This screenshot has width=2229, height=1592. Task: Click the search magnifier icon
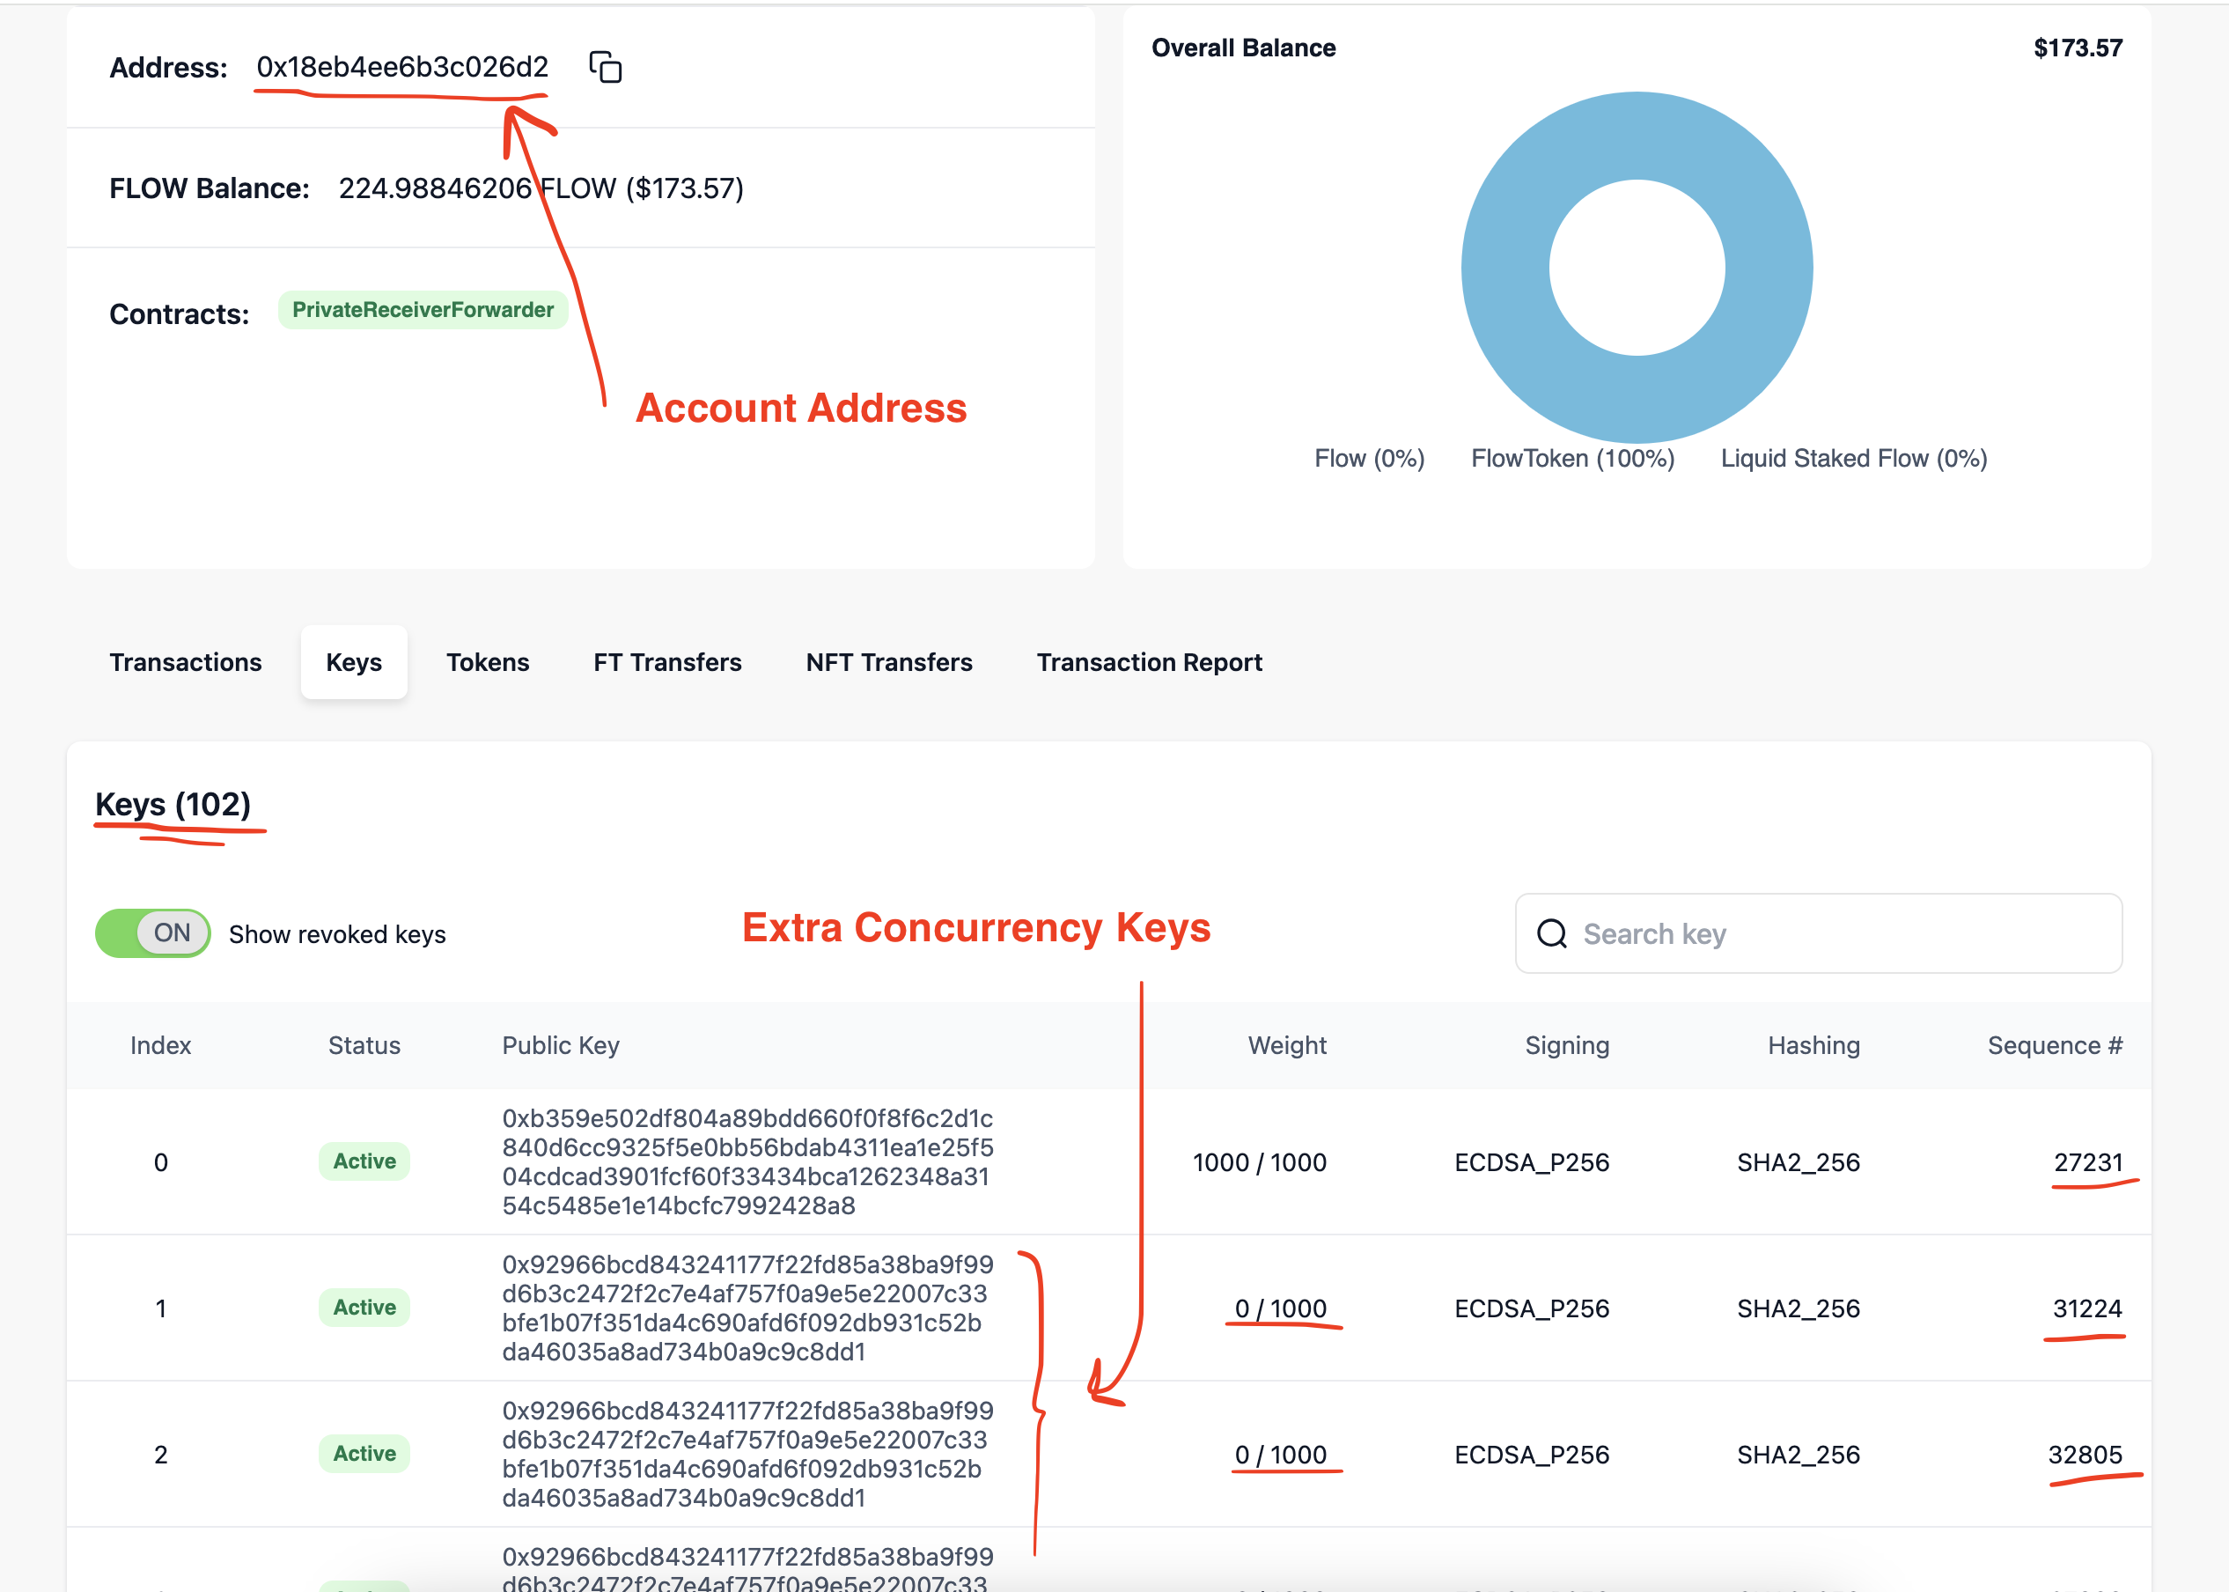[x=1551, y=933]
